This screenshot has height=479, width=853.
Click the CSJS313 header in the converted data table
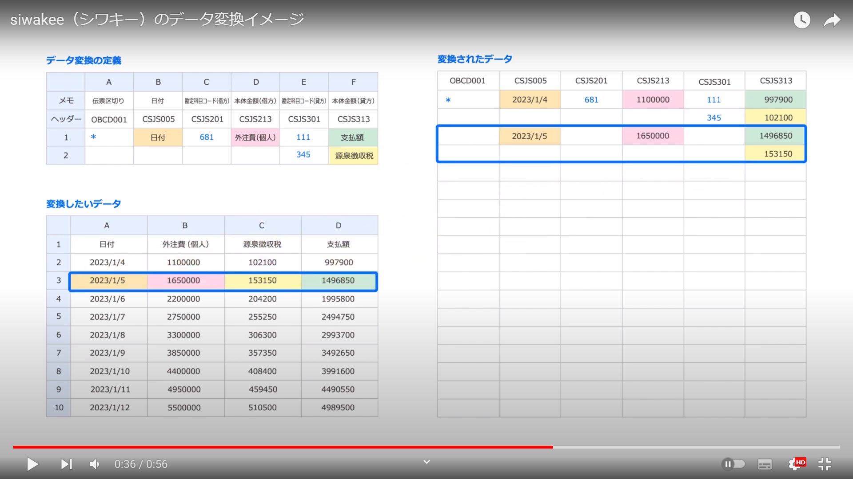(776, 81)
